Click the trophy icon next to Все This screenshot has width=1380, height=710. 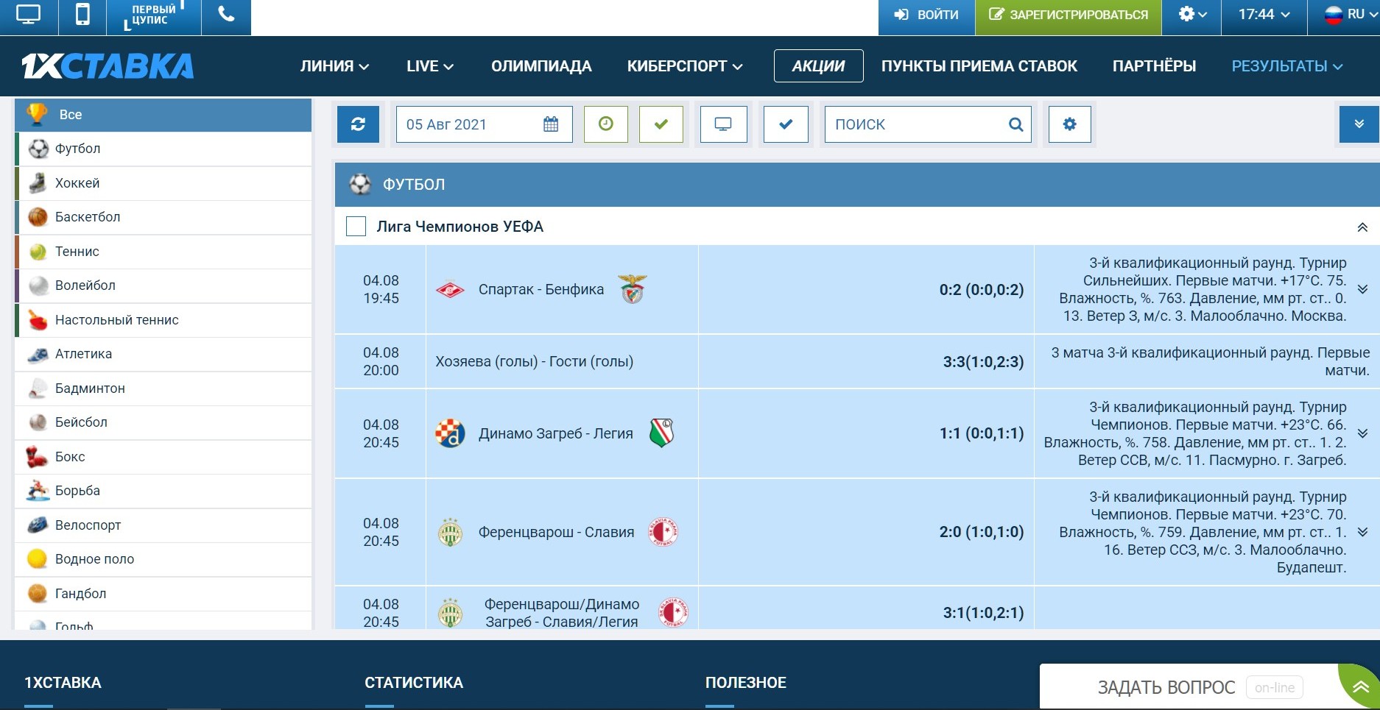(x=37, y=114)
